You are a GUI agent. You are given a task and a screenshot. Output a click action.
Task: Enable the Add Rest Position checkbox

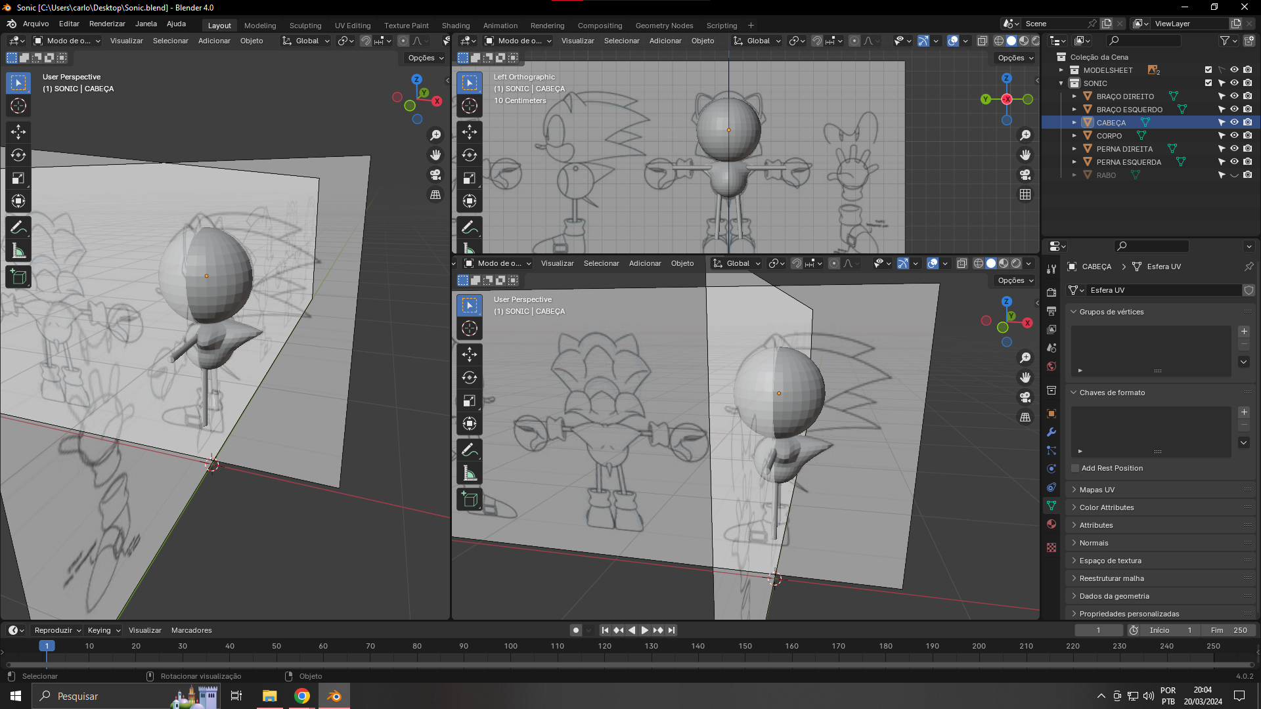tap(1075, 468)
